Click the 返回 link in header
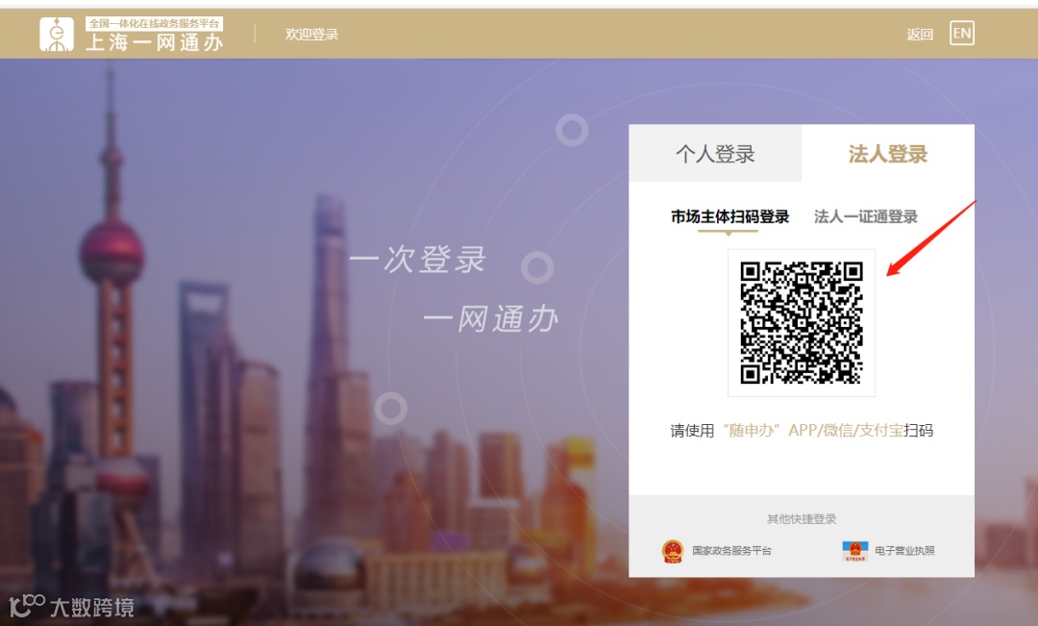The height and width of the screenshot is (626, 1038). [x=920, y=35]
